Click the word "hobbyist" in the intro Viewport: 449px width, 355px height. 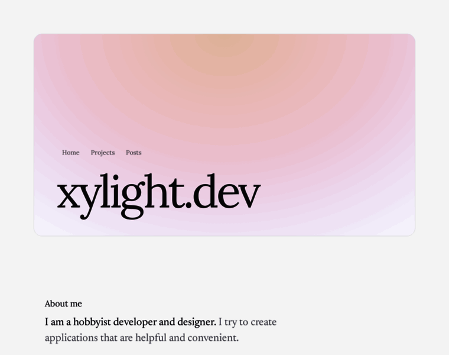(92, 322)
